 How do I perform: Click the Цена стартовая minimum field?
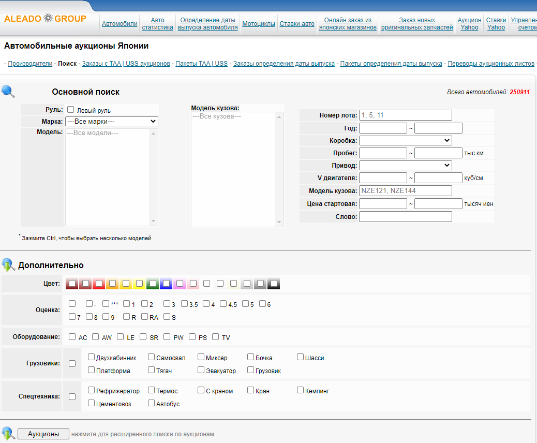click(383, 203)
